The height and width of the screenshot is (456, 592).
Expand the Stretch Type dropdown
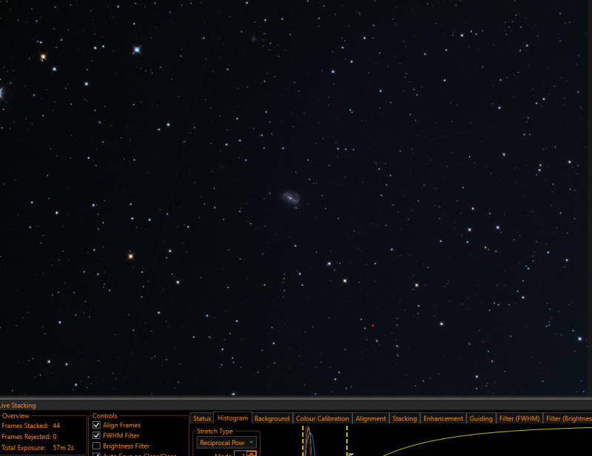tap(226, 443)
